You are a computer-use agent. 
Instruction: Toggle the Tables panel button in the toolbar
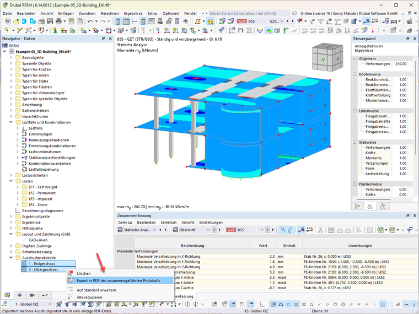pos(126,21)
